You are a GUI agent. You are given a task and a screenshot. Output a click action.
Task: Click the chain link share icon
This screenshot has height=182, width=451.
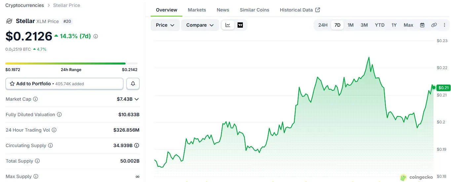434,25
